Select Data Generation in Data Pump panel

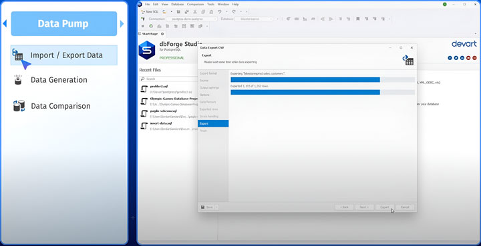pos(50,80)
